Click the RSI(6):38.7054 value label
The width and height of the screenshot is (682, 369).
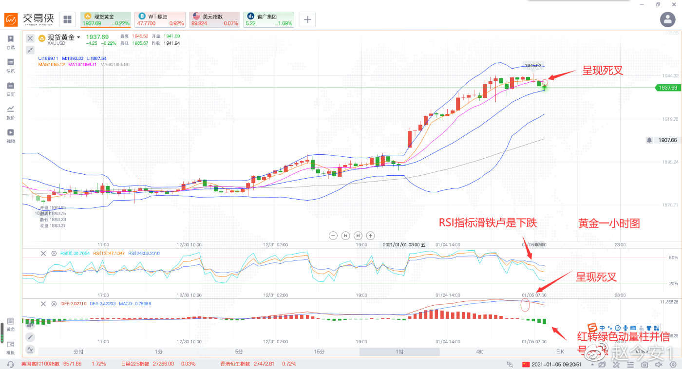(x=75, y=253)
